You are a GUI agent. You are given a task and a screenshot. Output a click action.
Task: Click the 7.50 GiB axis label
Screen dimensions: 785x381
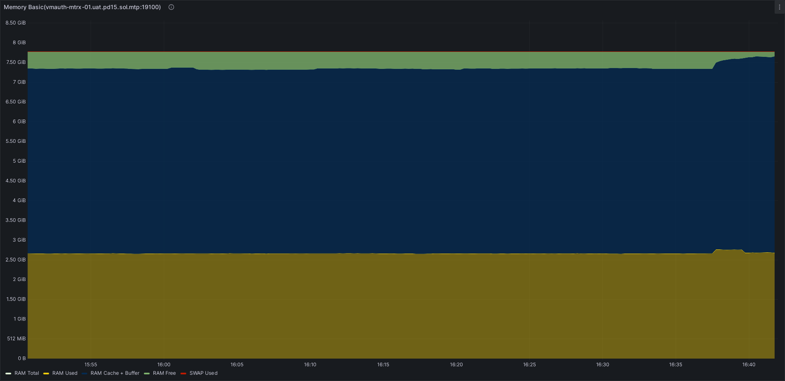coord(15,62)
